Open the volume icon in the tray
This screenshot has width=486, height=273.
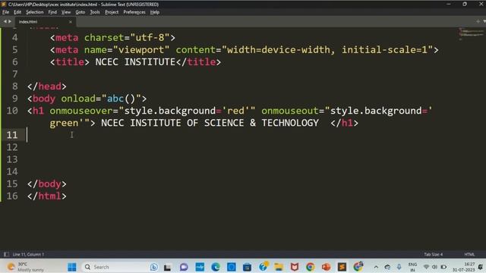[434, 267]
